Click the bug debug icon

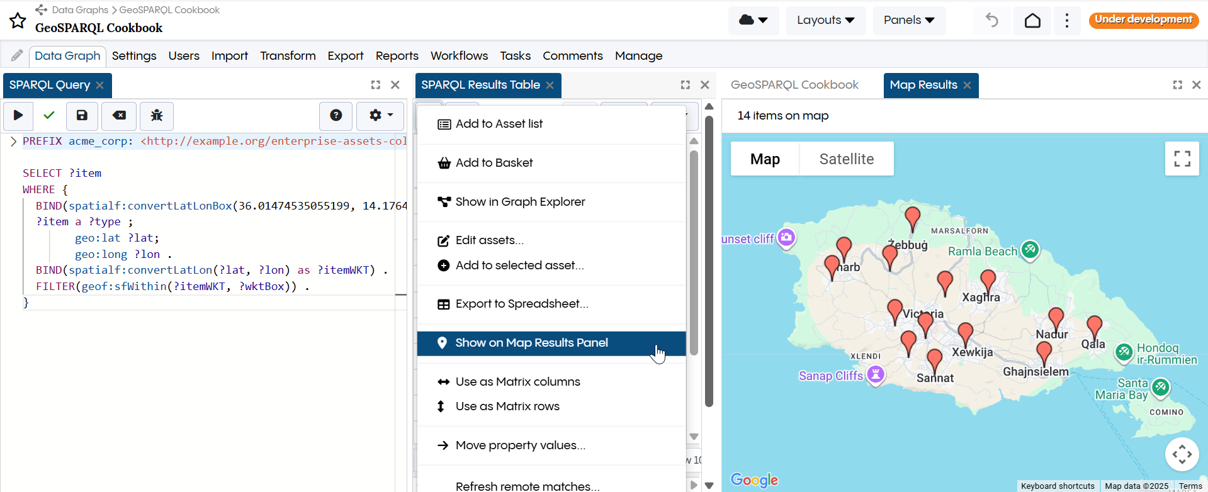(x=157, y=115)
